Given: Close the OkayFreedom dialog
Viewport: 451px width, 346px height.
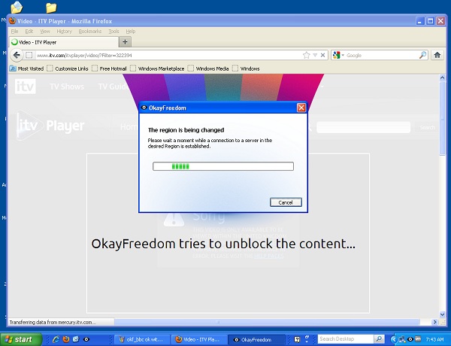Looking at the screenshot, I should point(301,108).
